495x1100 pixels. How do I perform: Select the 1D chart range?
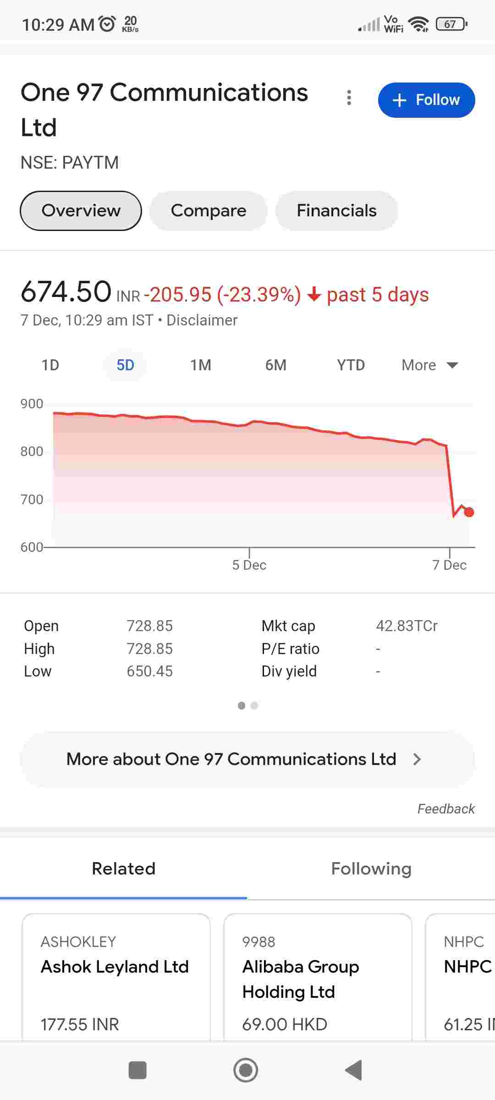[x=50, y=365]
